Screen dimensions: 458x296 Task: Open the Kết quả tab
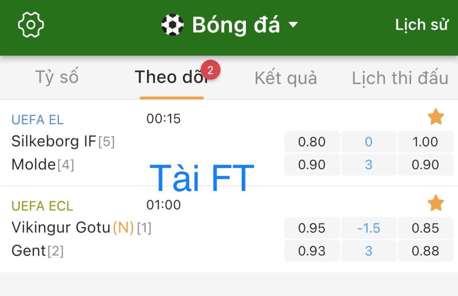(286, 78)
